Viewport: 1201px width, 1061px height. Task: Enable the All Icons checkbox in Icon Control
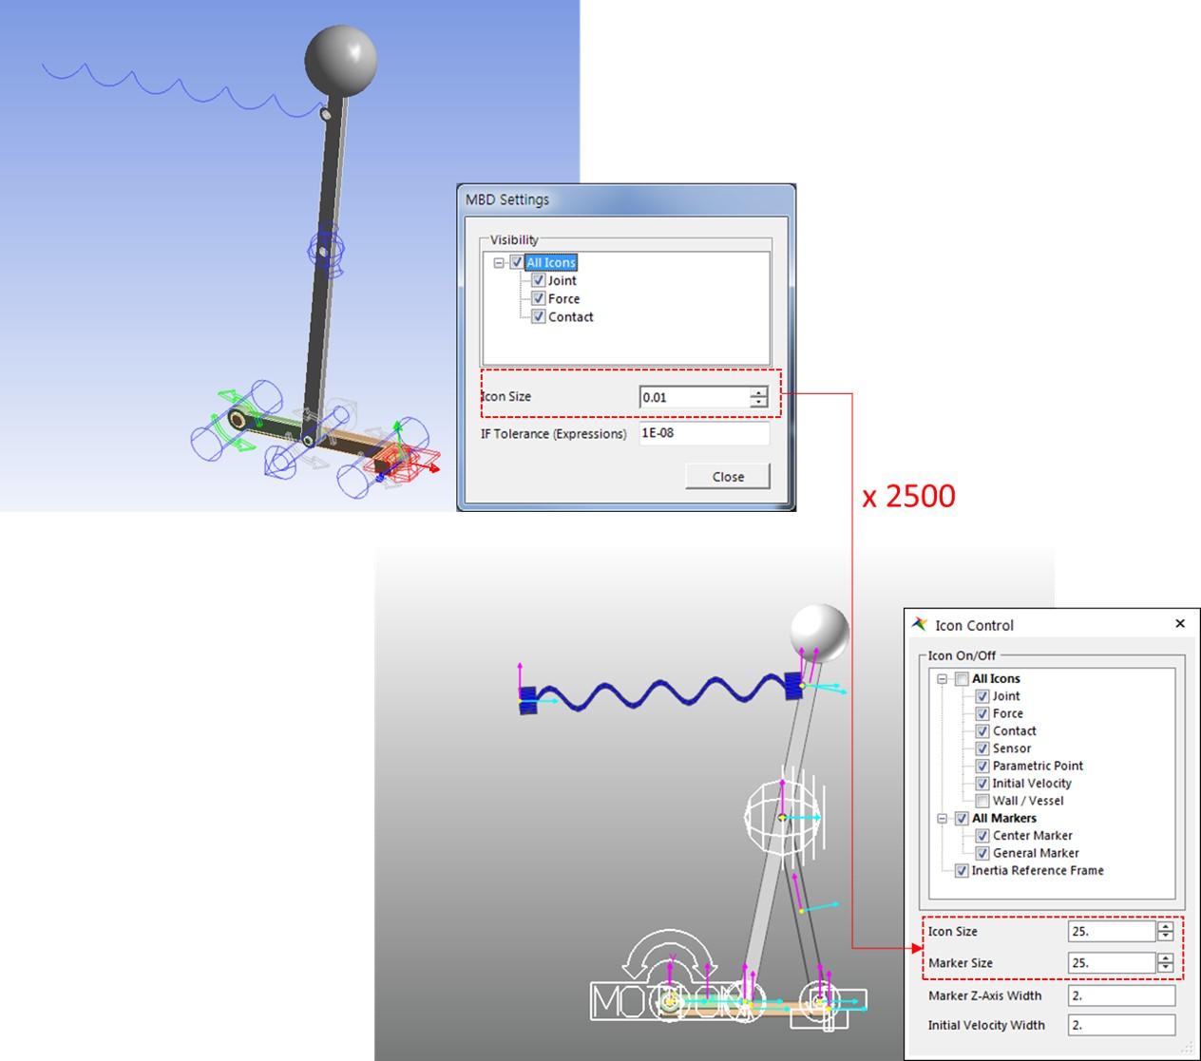pos(961,678)
